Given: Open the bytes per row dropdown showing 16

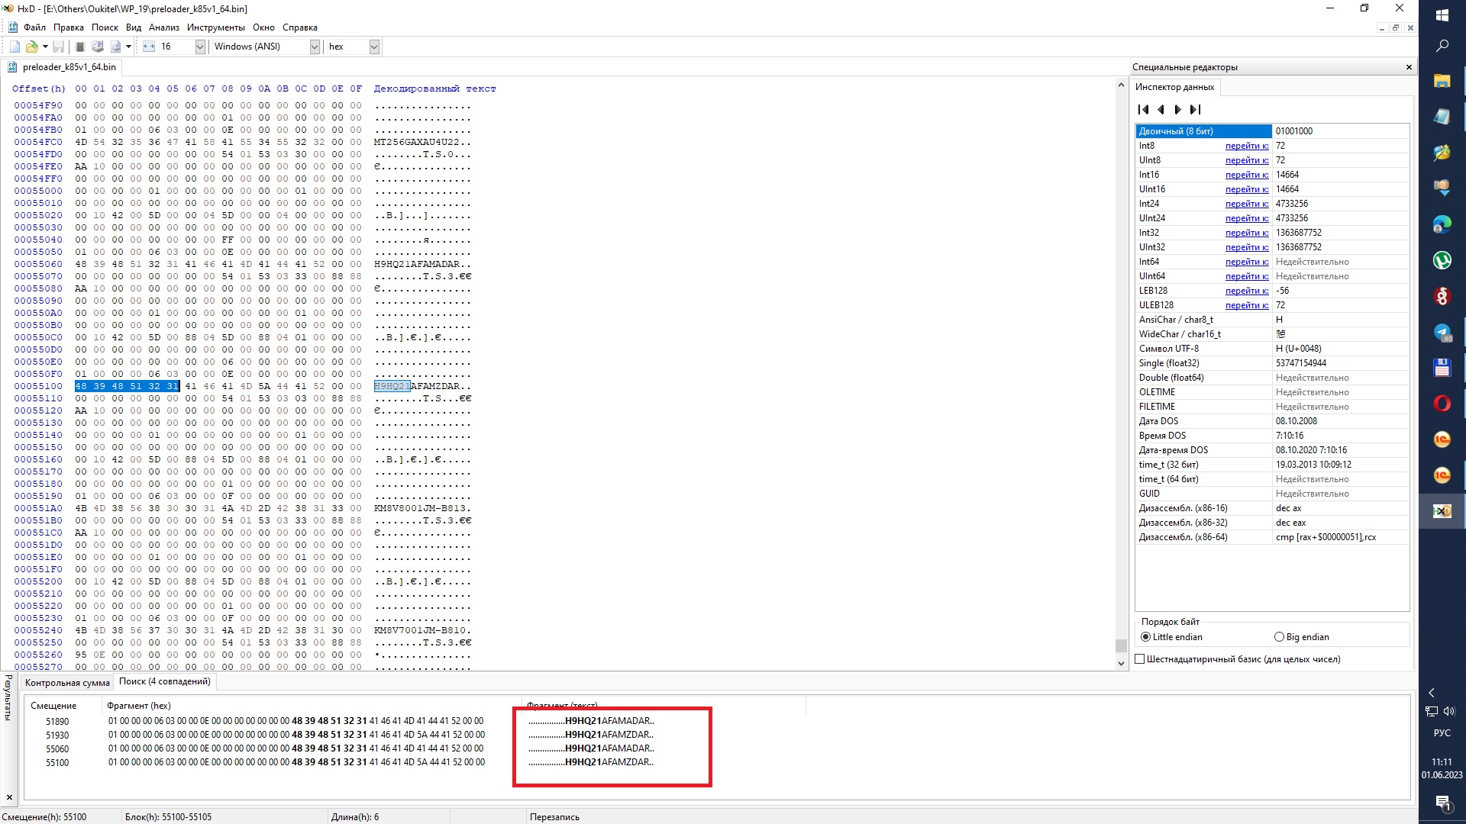Looking at the screenshot, I should 200,47.
